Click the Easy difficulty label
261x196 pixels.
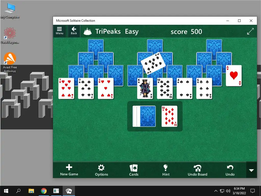click(x=132, y=31)
